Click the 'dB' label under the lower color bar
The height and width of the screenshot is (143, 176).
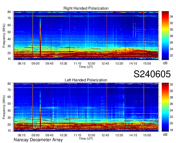tap(165, 134)
